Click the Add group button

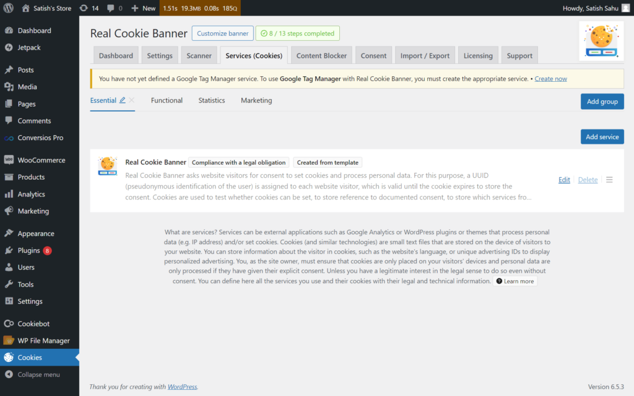[x=602, y=102]
